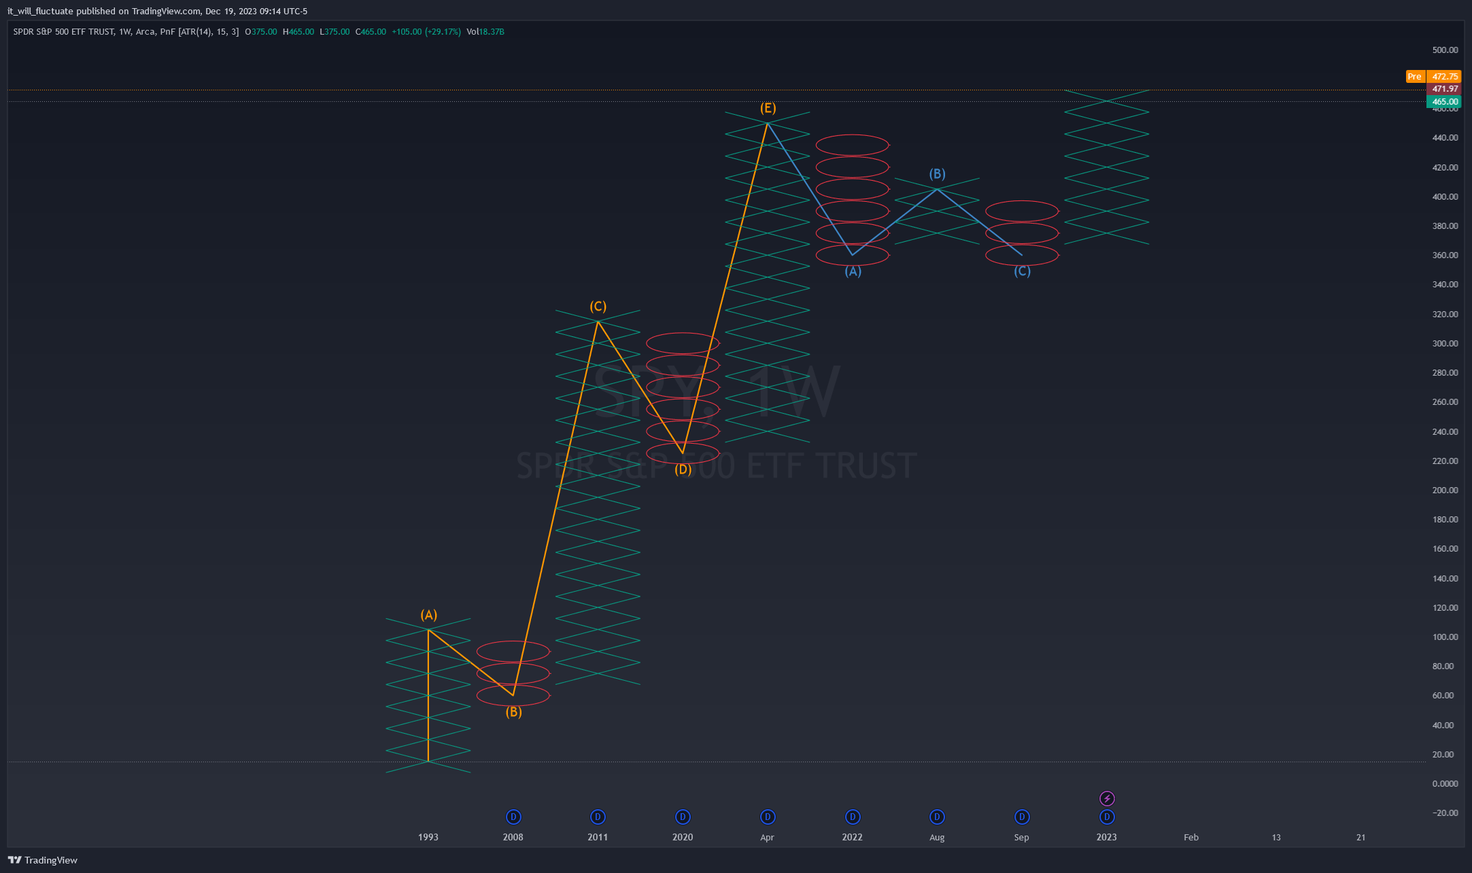
Task: Select the orange (A) wave label
Action: [428, 615]
